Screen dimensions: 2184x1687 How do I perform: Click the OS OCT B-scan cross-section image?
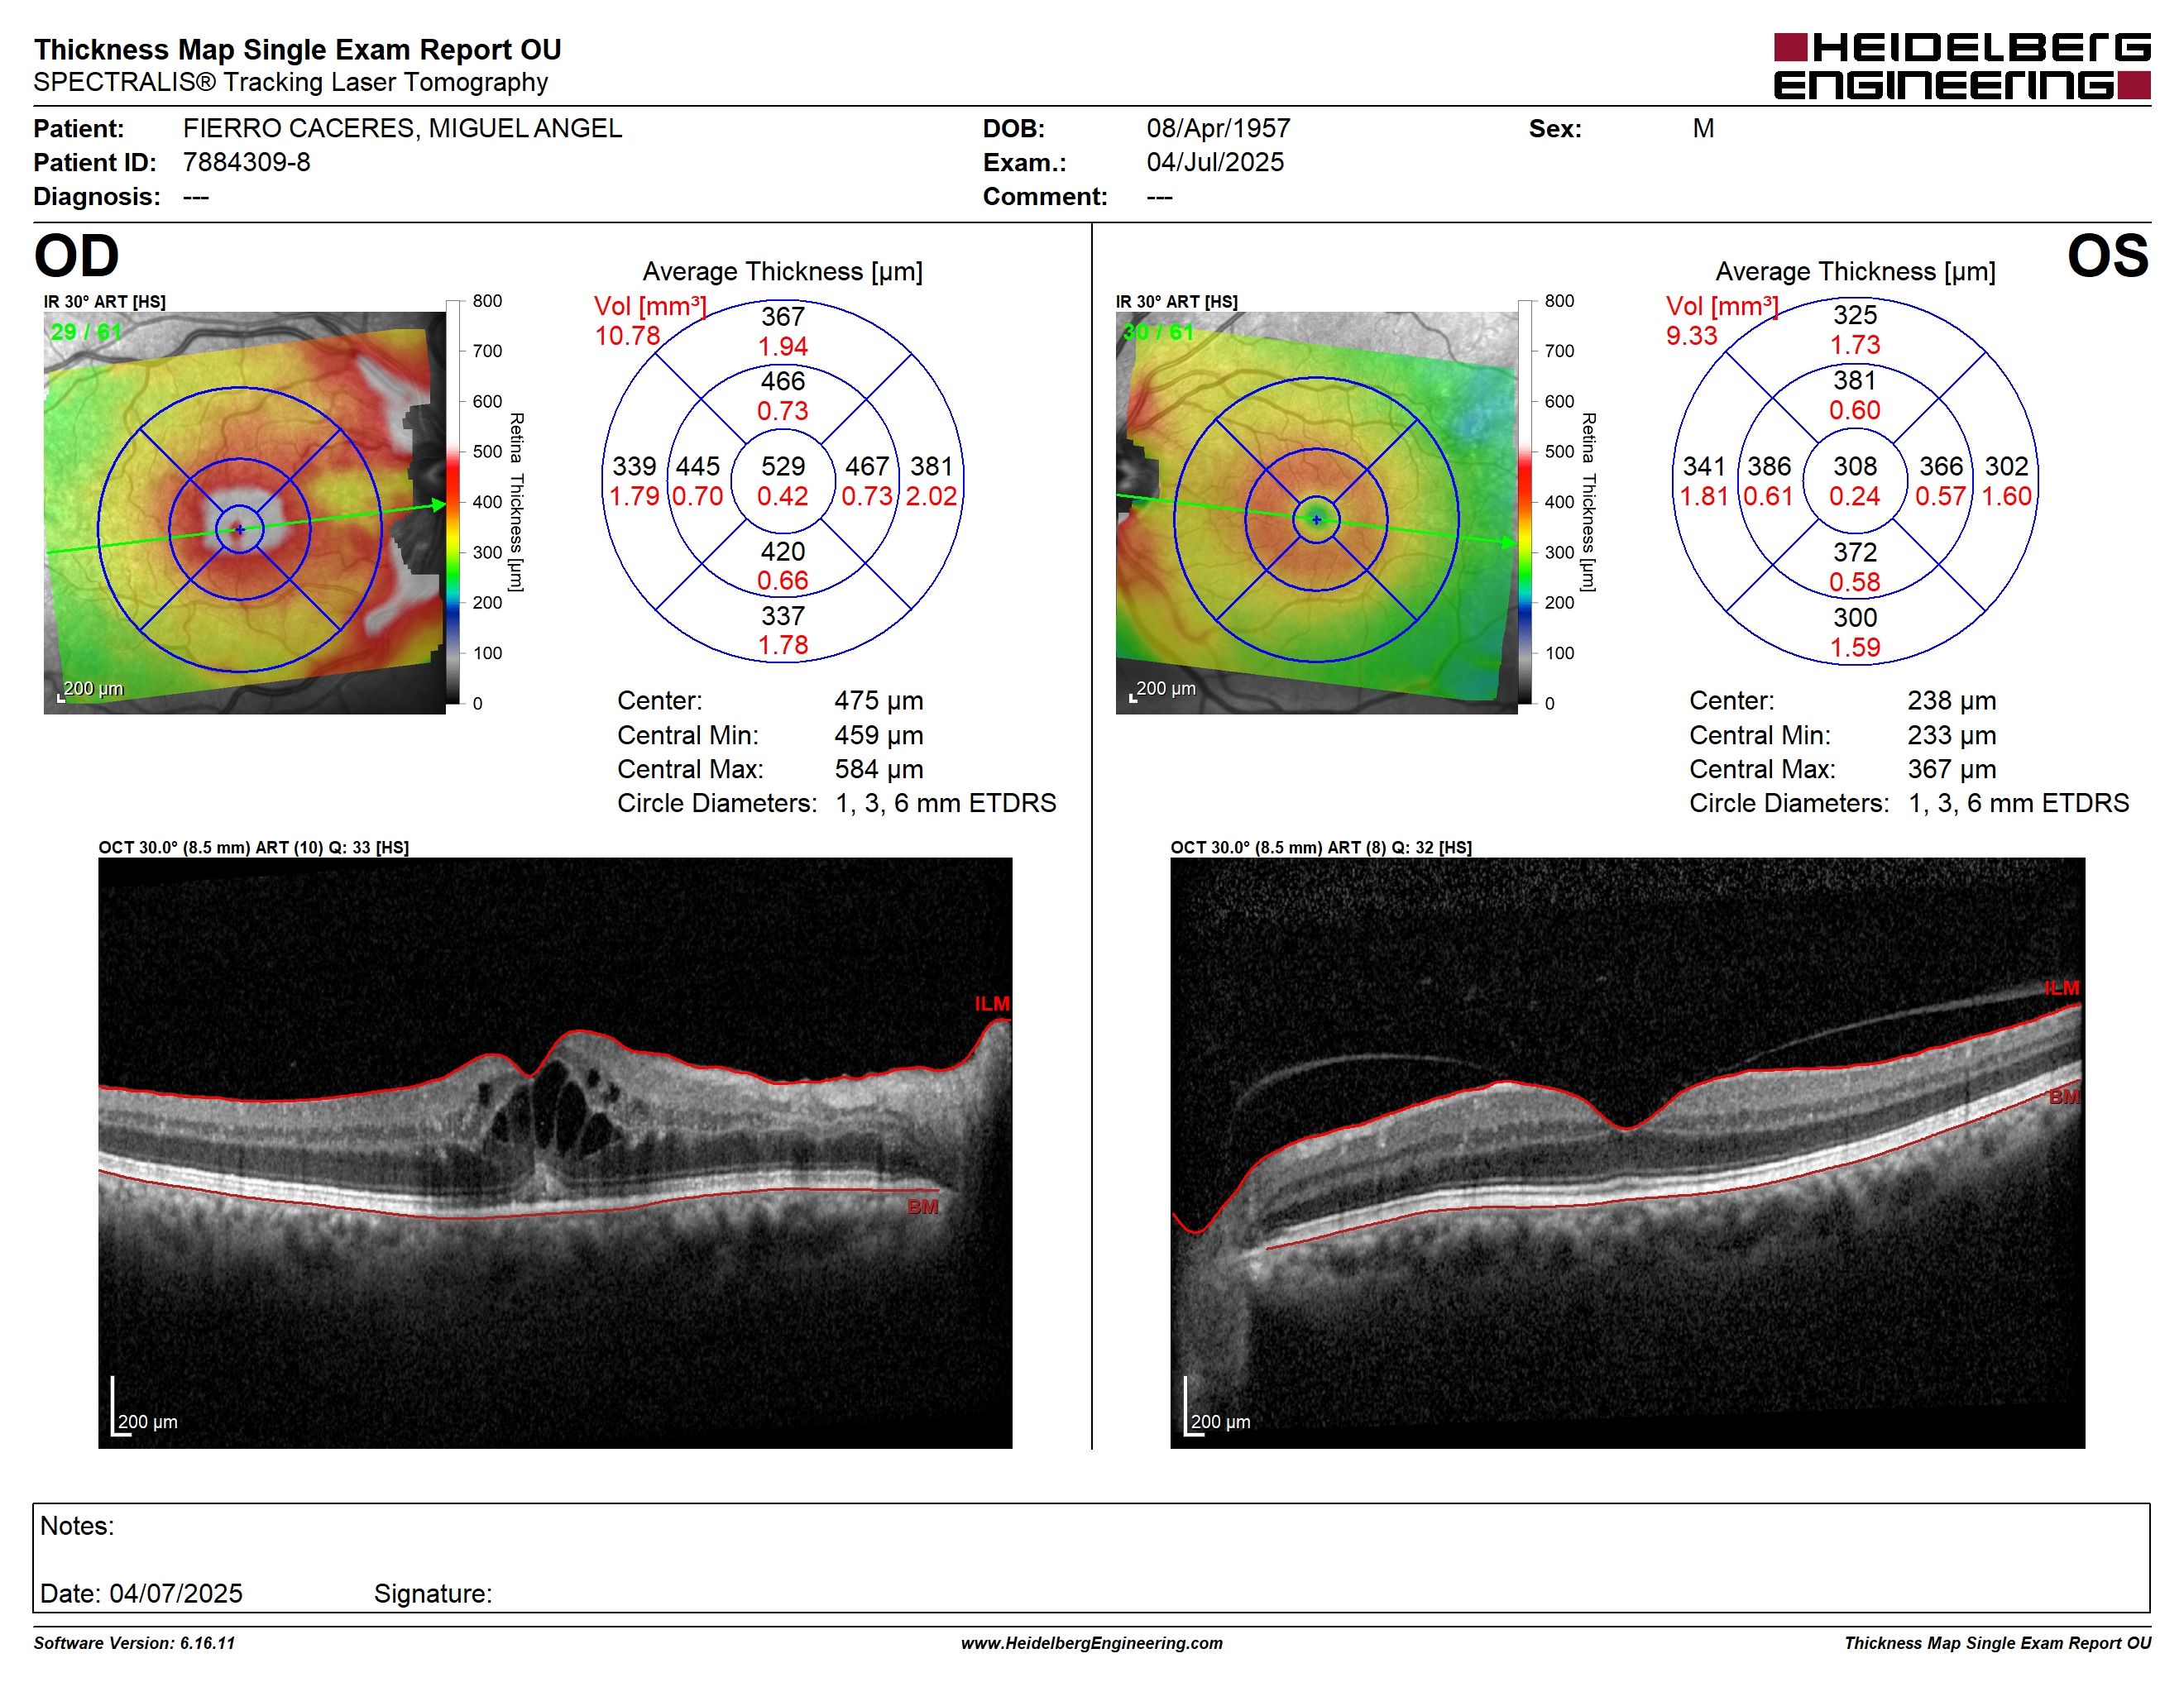click(x=1627, y=1154)
